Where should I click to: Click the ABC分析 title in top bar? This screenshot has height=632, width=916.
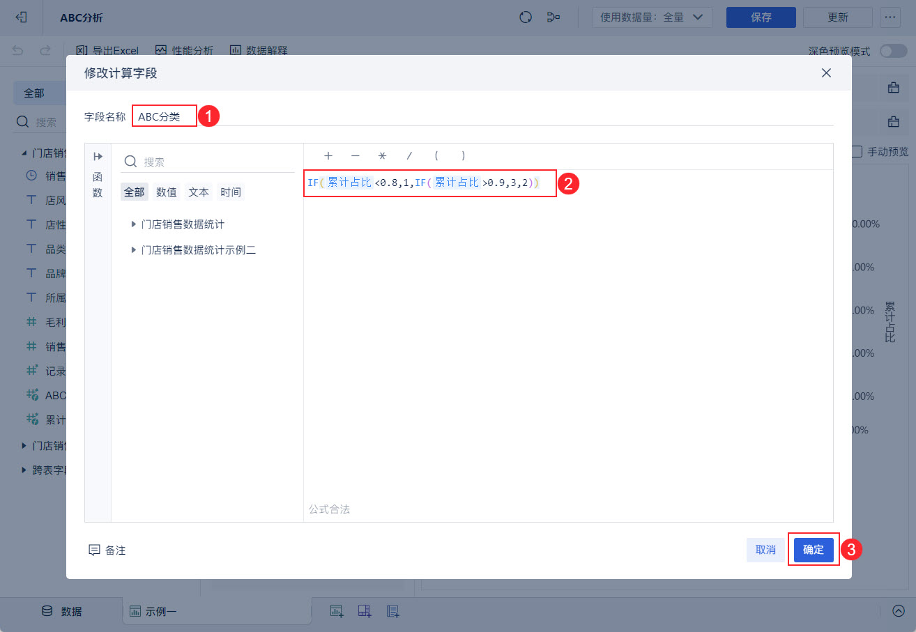point(82,17)
